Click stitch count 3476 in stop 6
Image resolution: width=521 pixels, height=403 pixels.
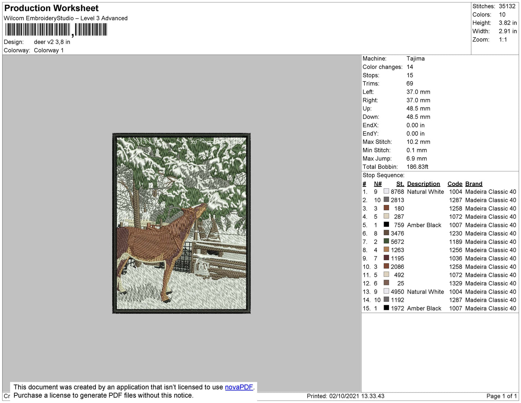coord(397,233)
